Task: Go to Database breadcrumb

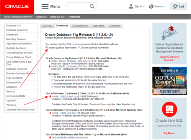Action: [41, 17]
